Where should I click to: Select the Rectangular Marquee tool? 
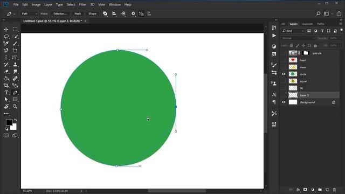(15, 29)
